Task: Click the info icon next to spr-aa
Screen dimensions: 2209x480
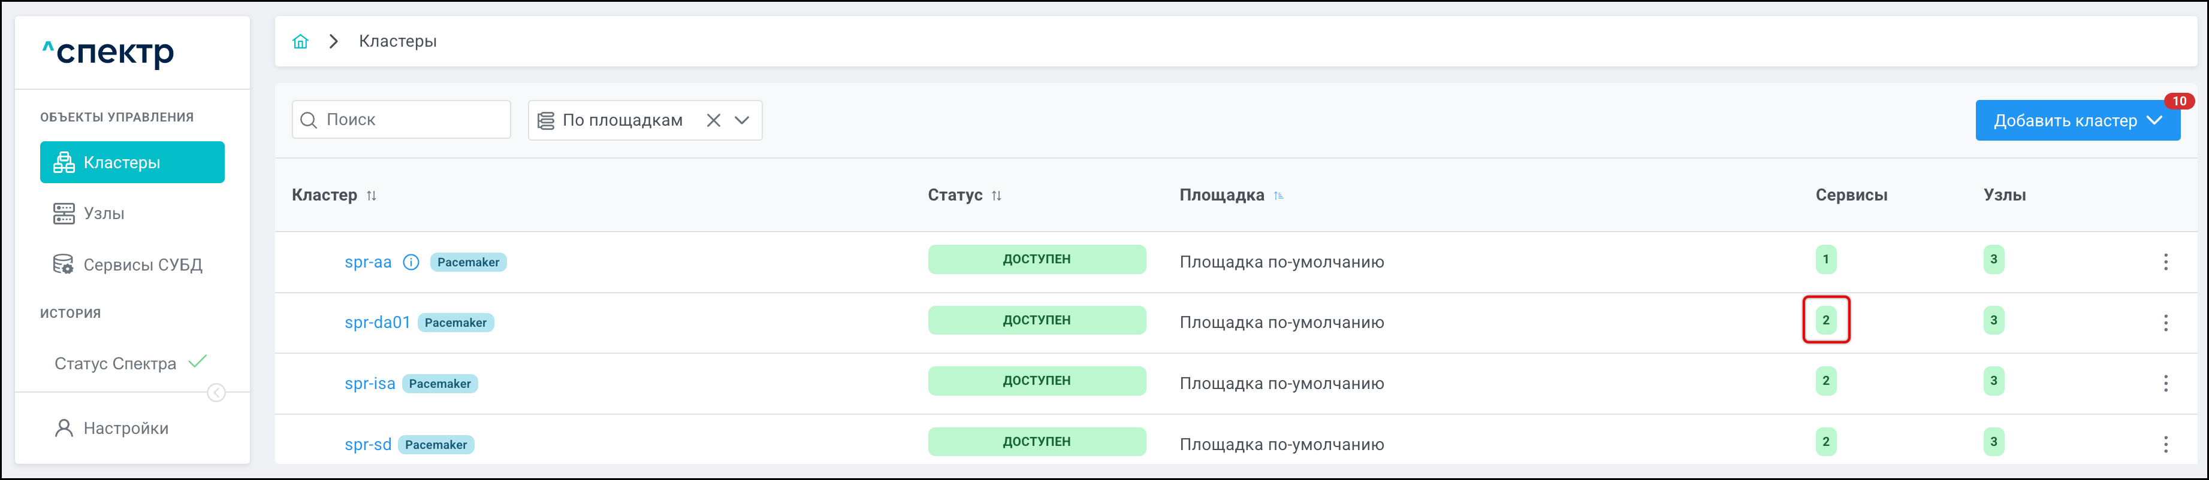Action: pos(411,262)
